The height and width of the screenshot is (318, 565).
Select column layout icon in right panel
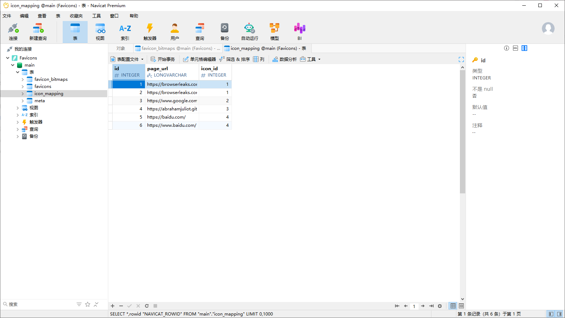(524, 48)
